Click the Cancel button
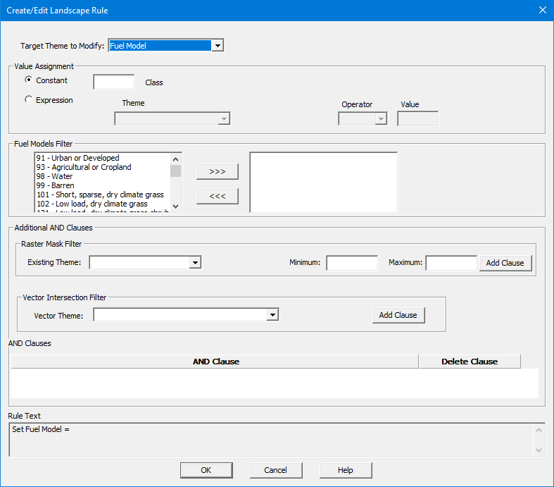554x487 pixels. 276,470
